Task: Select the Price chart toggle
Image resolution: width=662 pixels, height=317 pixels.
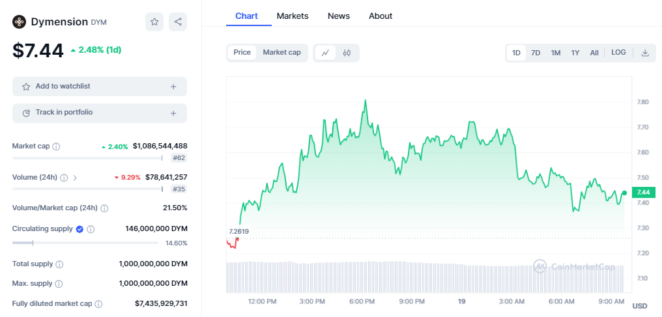Action: [242, 52]
